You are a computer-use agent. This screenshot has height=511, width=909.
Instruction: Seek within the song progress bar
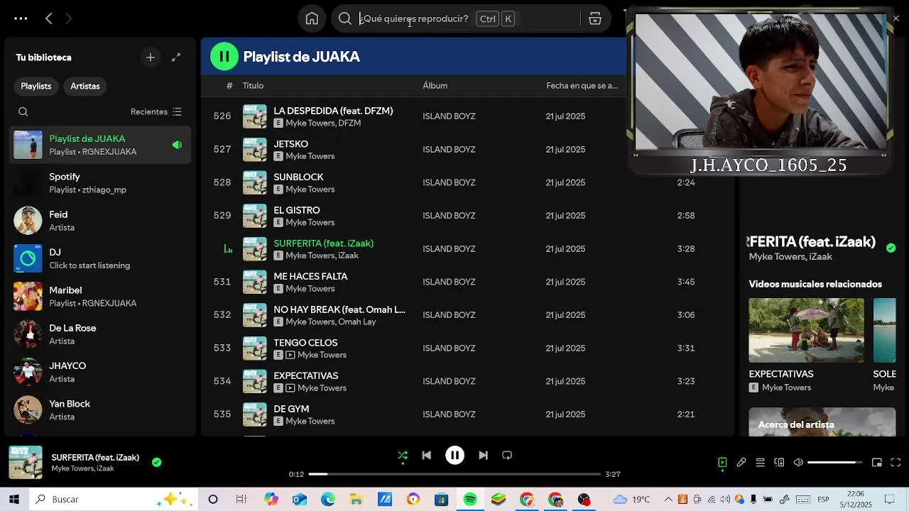pyautogui.click(x=455, y=474)
